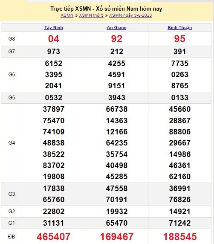Click the G8 row label
Image resolution: width=214 pixels, height=244 pixels.
(x=12, y=38)
